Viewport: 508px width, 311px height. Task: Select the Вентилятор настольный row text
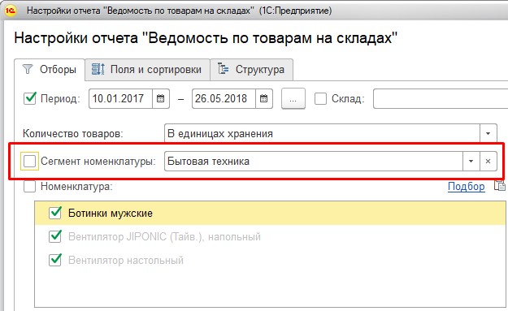pyautogui.click(x=126, y=260)
